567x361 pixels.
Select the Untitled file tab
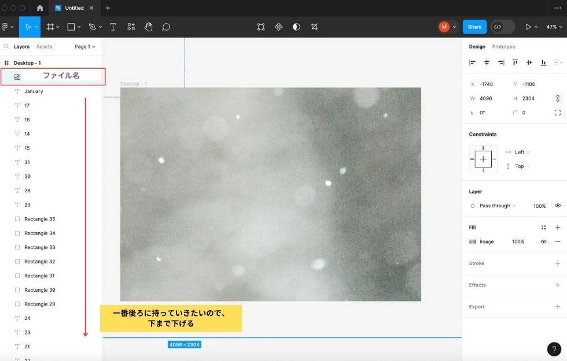[x=74, y=8]
